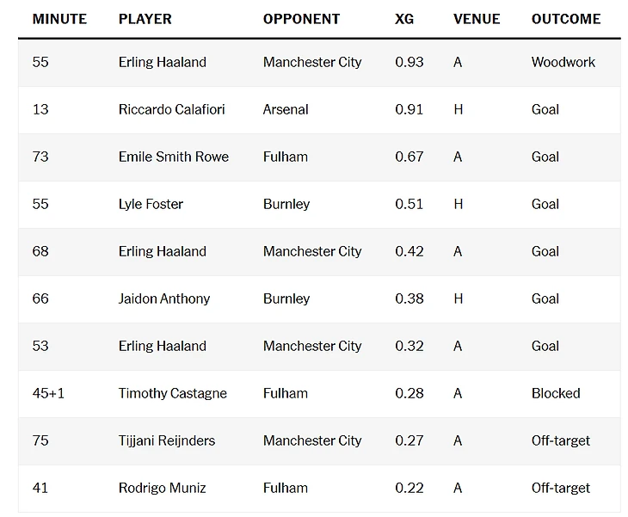628x517 pixels.
Task: Click Tijjani Reijnders player cell
Action: point(167,440)
